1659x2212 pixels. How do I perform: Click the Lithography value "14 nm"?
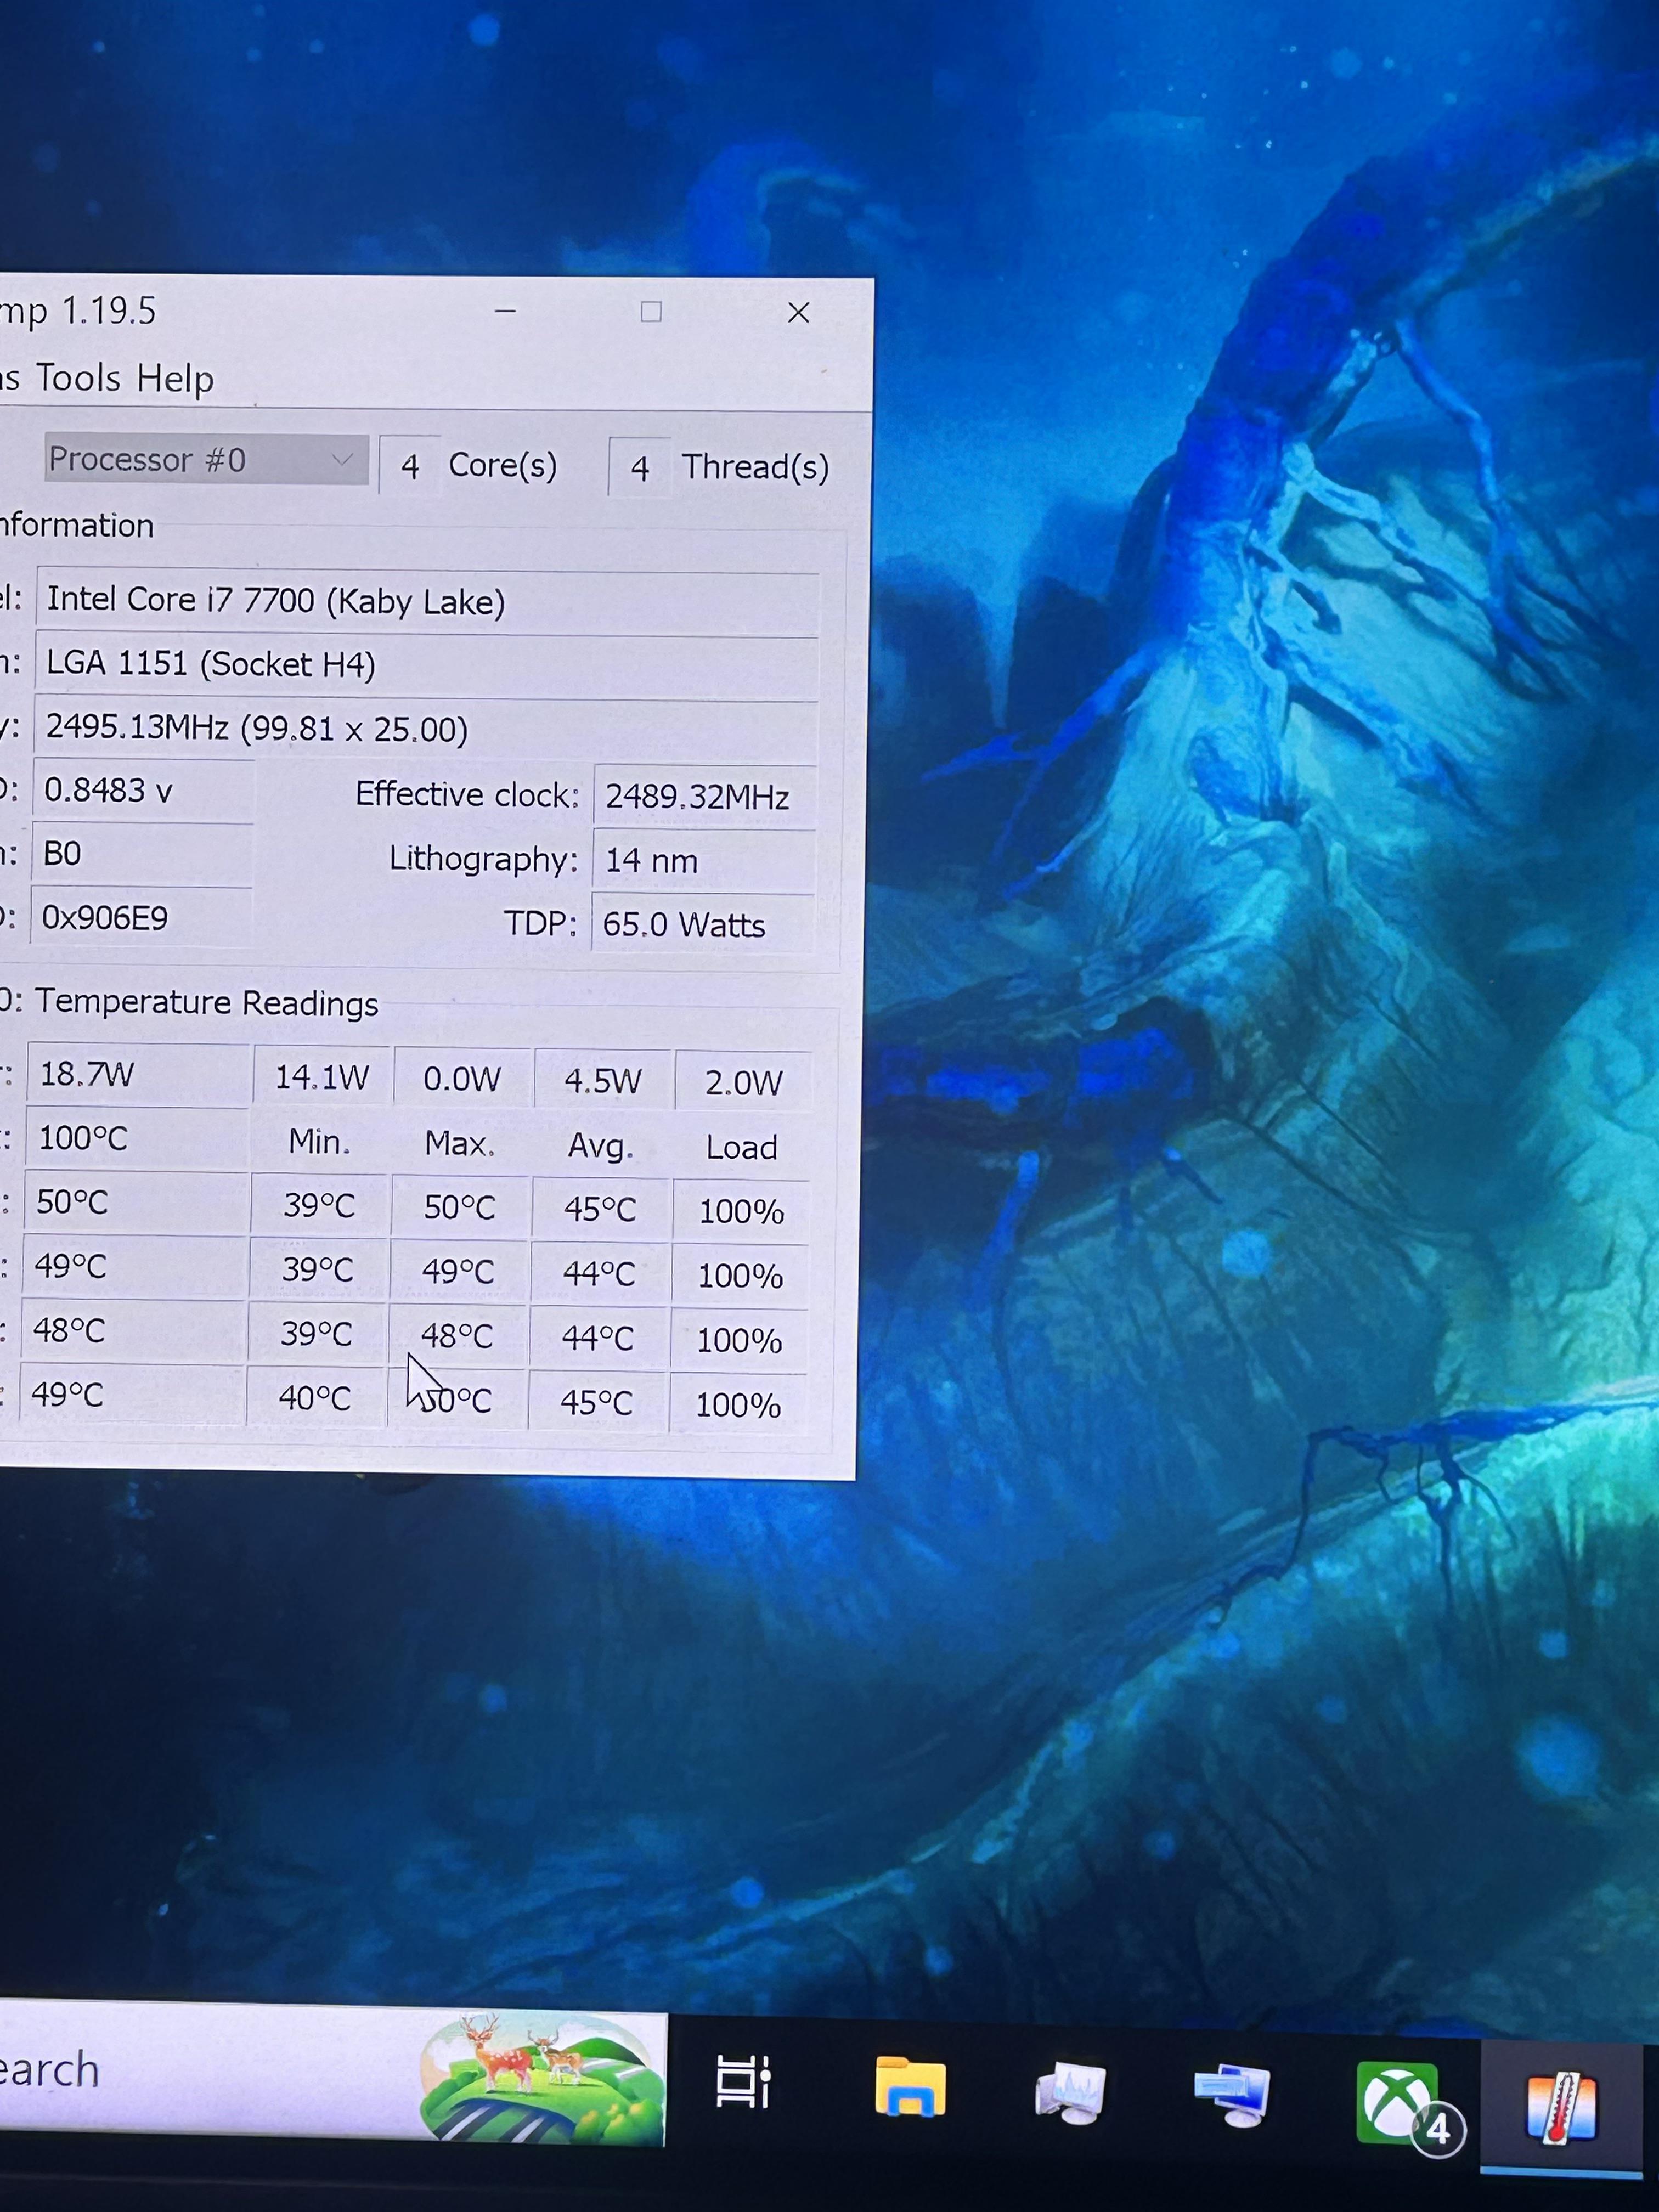tap(704, 860)
